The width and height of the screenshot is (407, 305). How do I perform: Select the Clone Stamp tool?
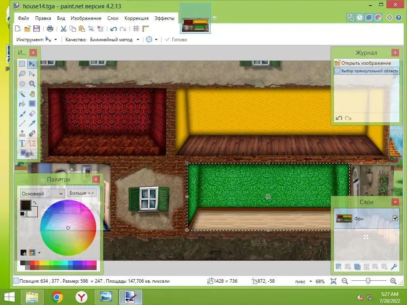[22, 133]
